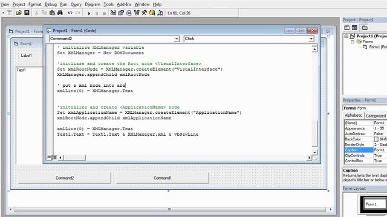
Task: Select the Caption property row
Action: tap(366, 150)
